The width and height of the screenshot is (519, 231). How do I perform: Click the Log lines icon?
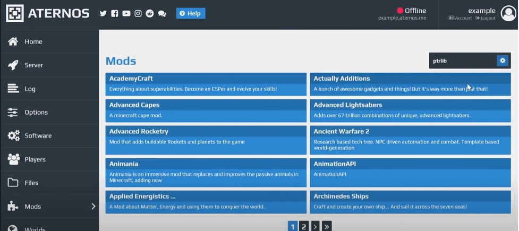pyautogui.click(x=13, y=89)
